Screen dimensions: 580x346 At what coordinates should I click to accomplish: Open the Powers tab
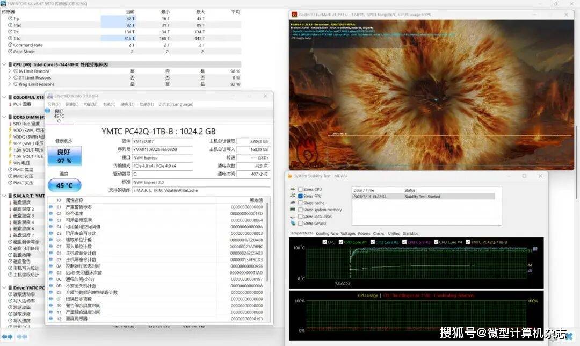364,234
